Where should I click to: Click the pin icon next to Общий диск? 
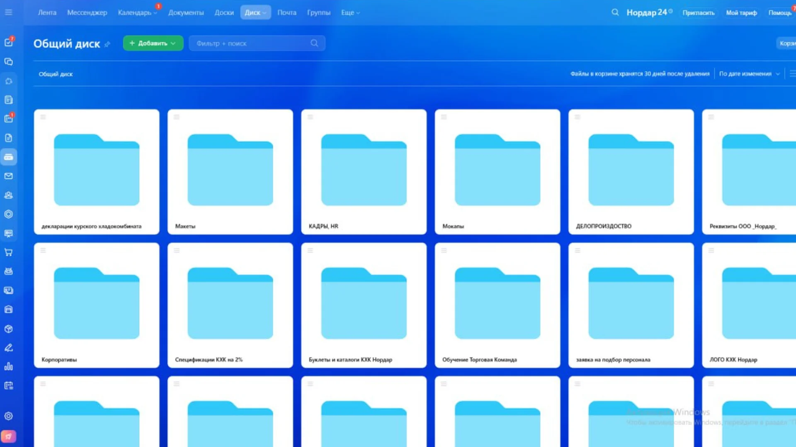pos(107,44)
